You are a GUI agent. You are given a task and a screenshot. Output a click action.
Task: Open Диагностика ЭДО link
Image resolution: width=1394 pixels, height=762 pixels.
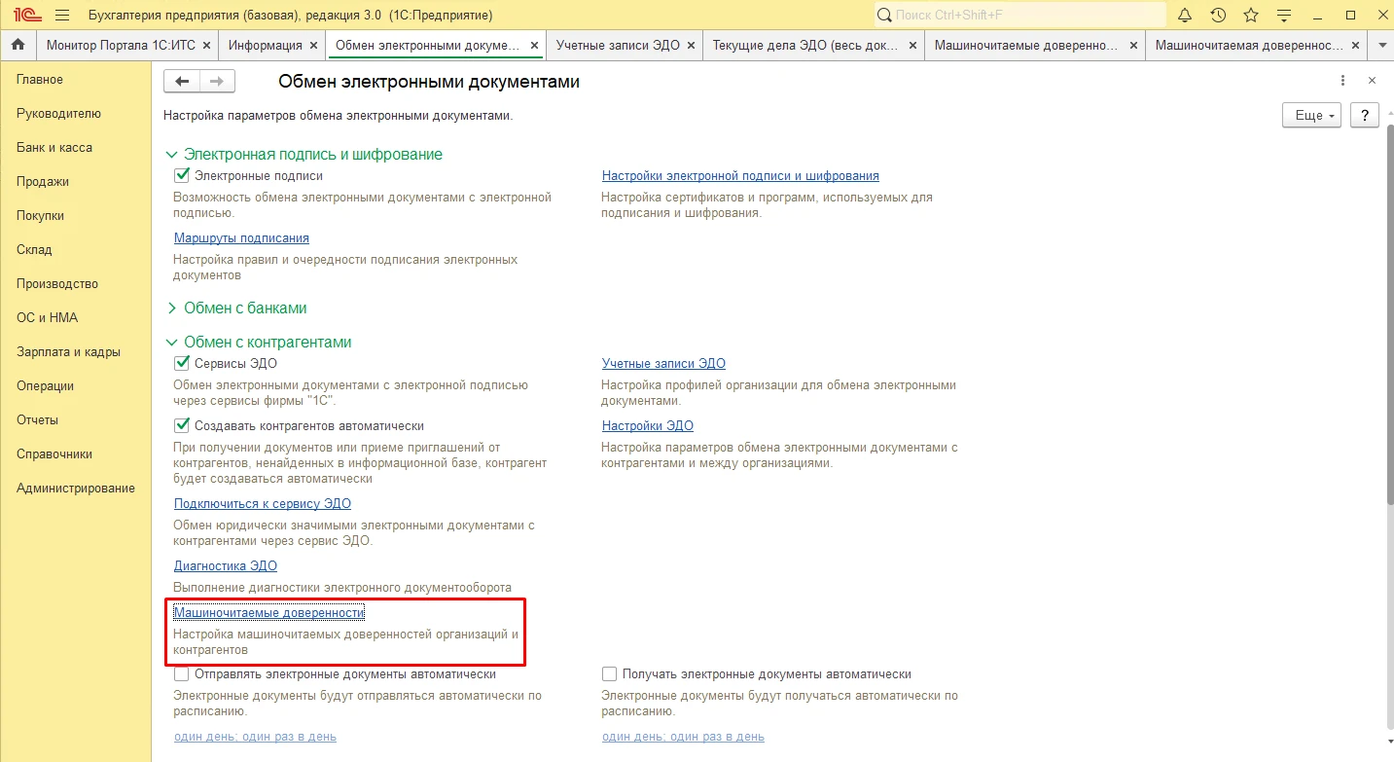[x=226, y=566]
